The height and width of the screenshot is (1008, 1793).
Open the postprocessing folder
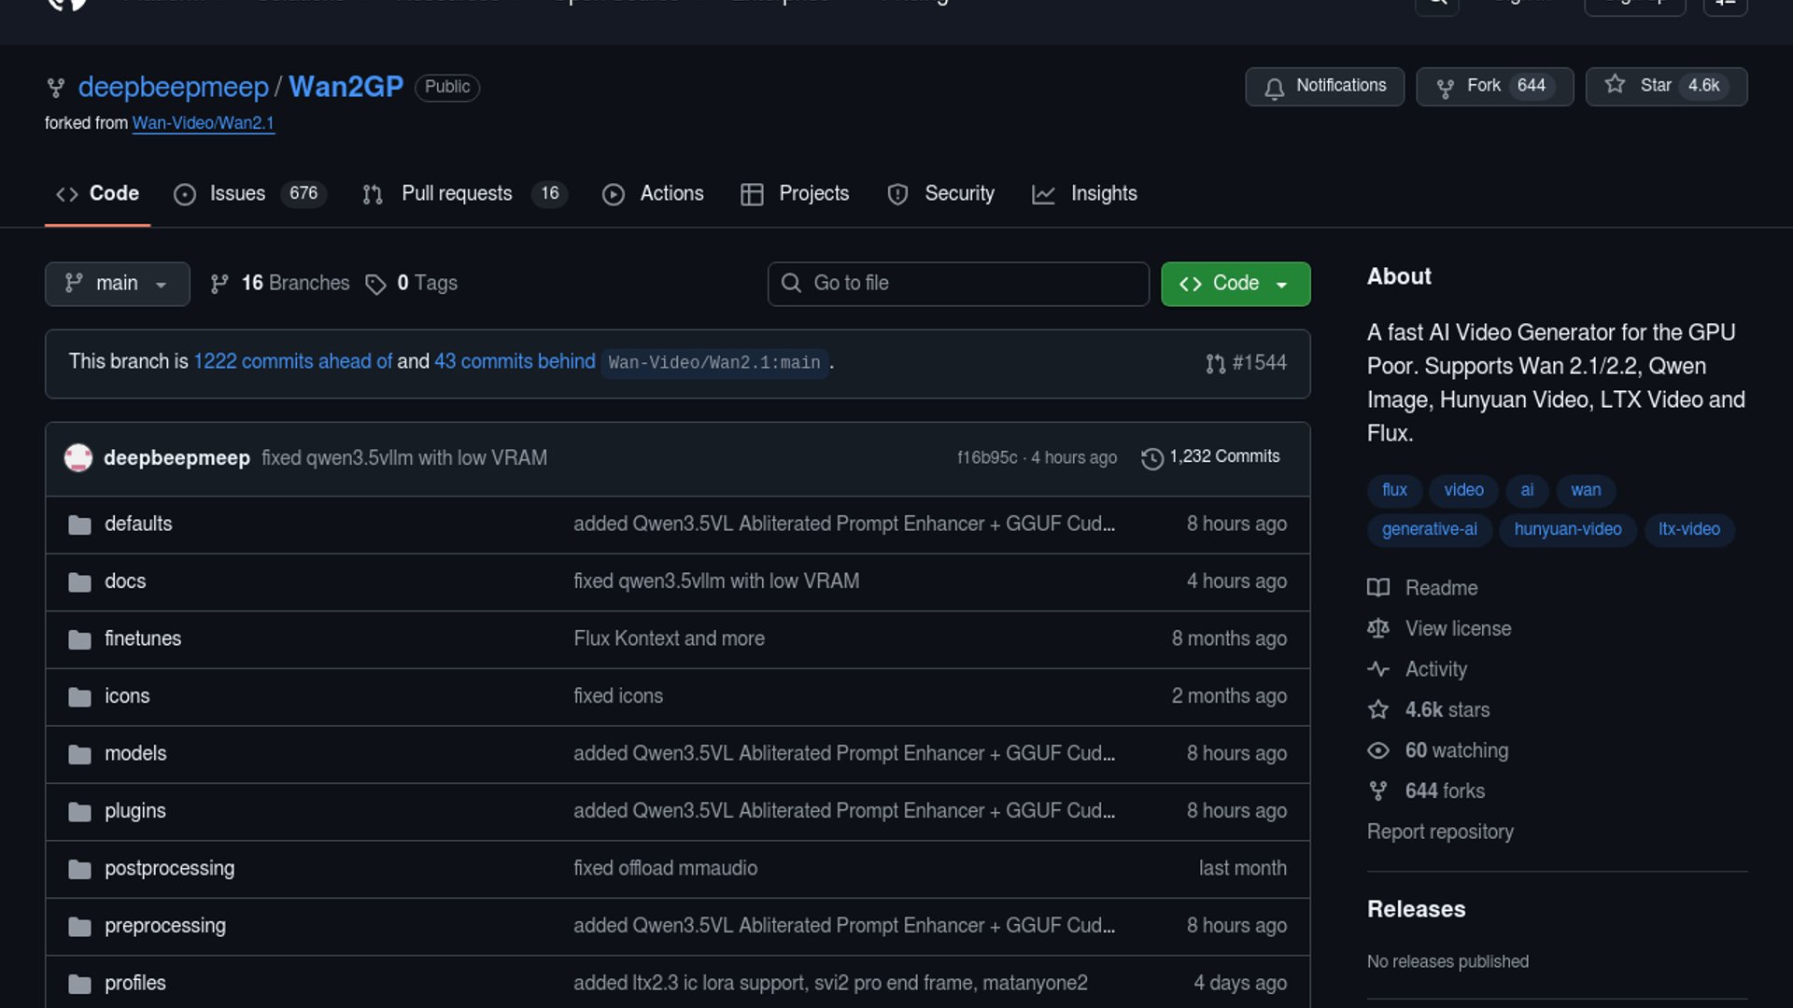coord(169,868)
